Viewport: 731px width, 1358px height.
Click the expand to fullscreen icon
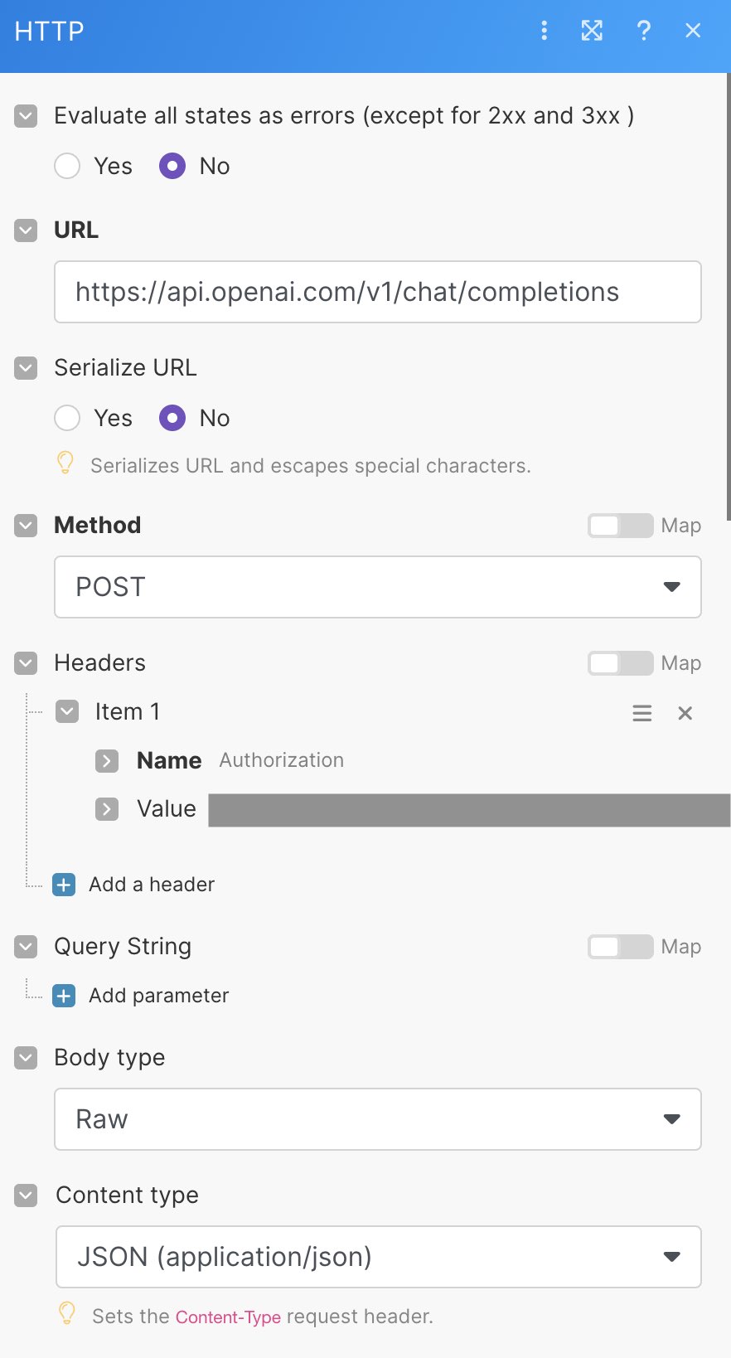point(592,31)
